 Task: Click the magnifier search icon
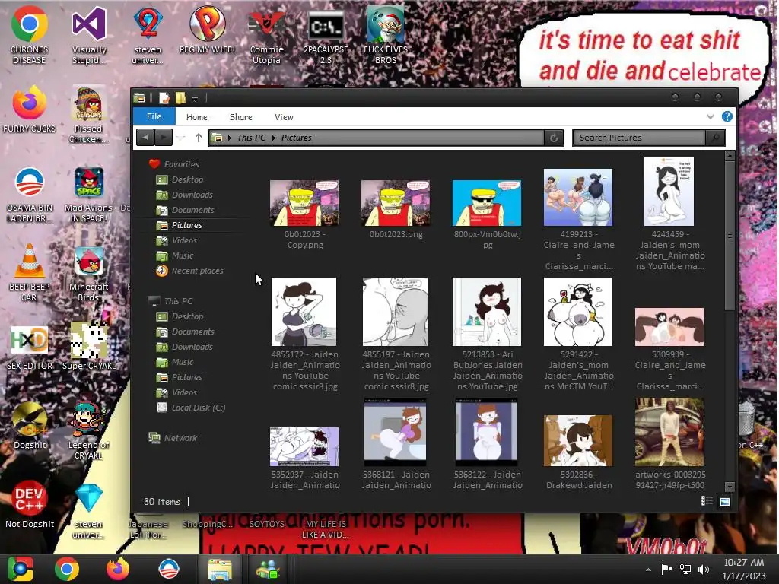[x=715, y=138]
